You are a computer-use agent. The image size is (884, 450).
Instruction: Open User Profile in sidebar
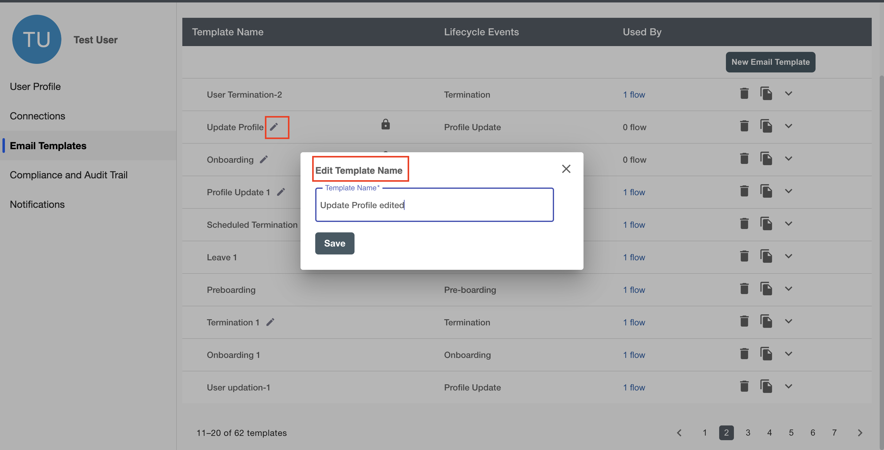[x=35, y=87]
